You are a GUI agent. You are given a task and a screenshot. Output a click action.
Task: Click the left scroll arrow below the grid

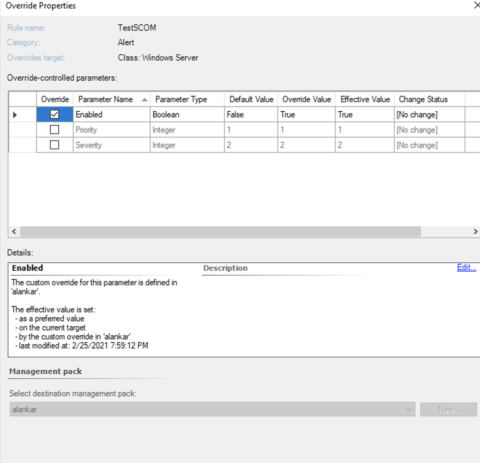14,231
